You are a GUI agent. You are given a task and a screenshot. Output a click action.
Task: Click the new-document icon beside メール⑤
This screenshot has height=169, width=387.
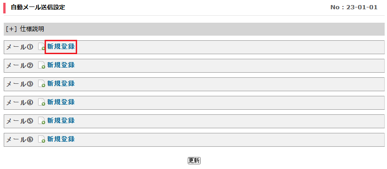point(42,121)
